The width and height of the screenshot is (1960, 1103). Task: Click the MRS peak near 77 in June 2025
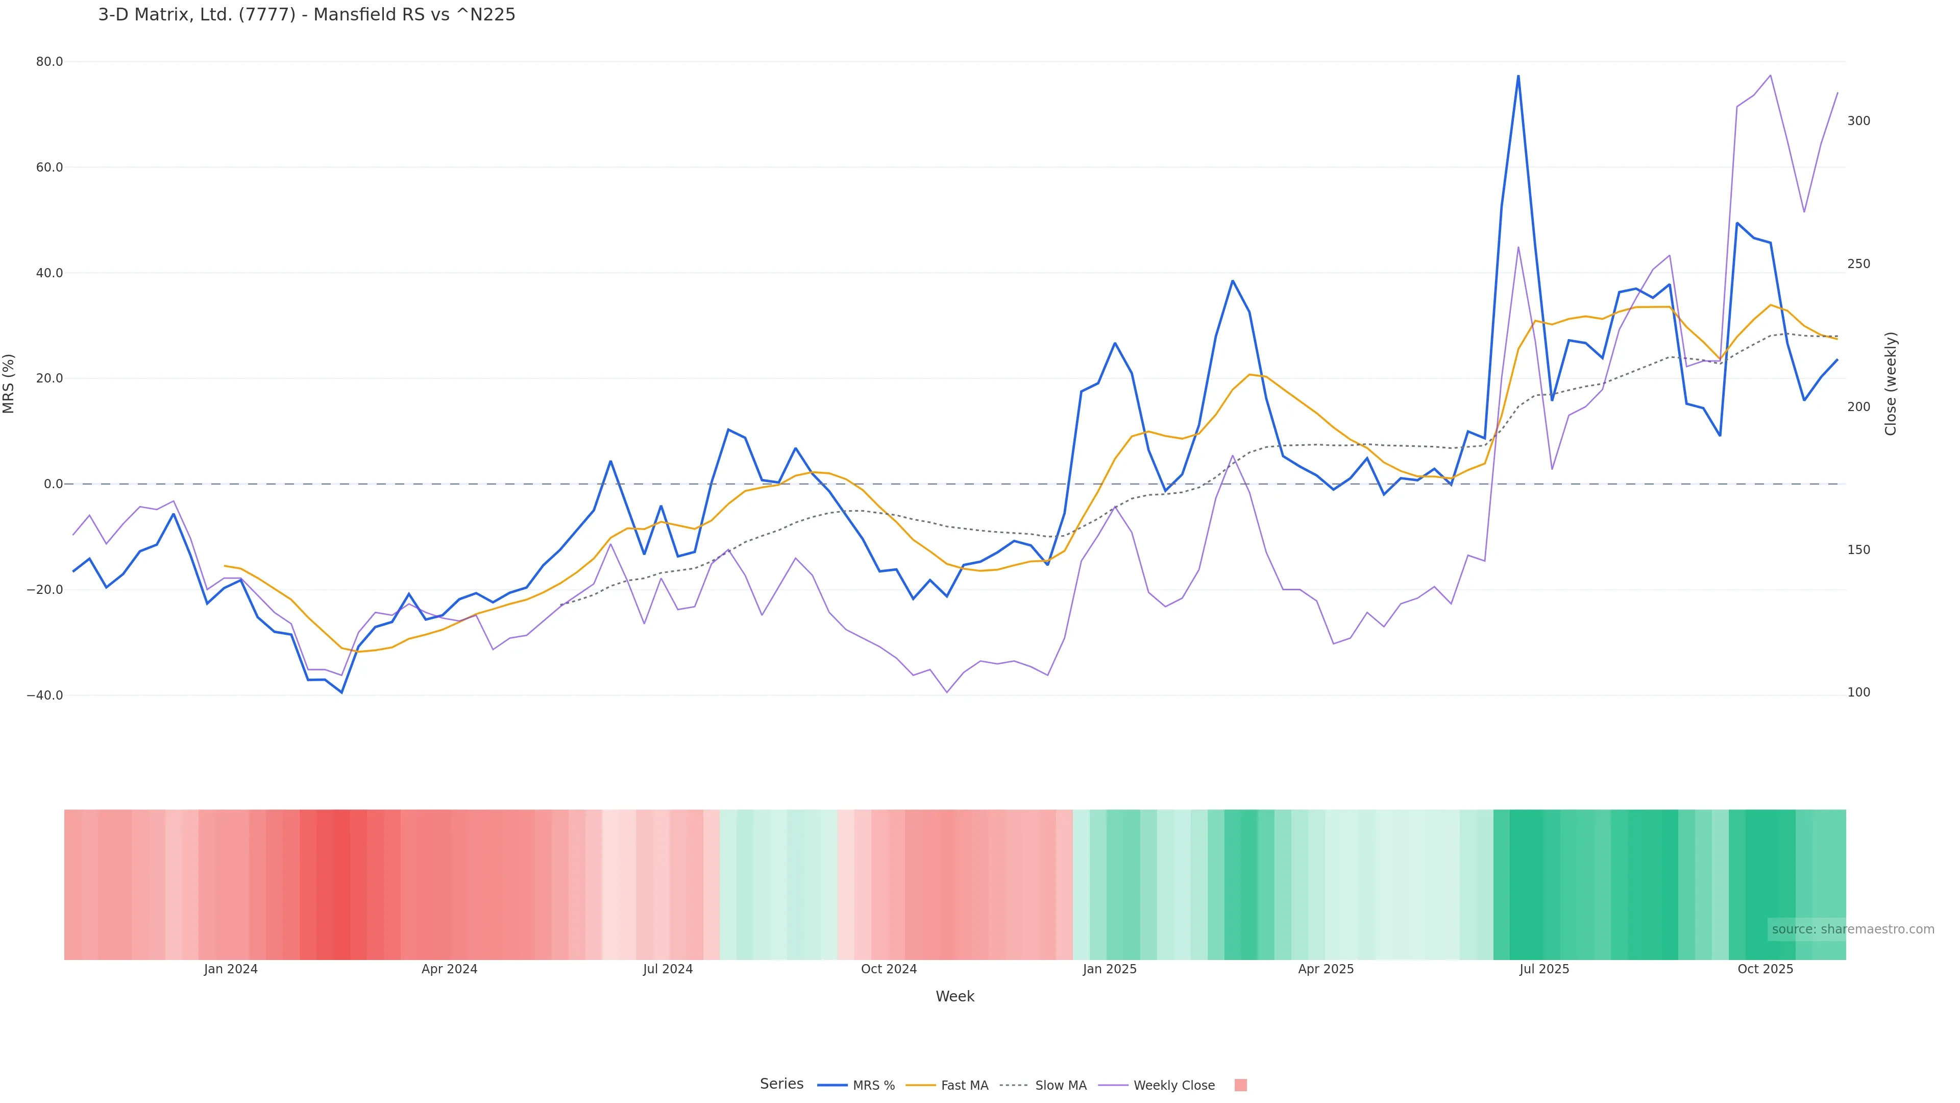[1518, 76]
